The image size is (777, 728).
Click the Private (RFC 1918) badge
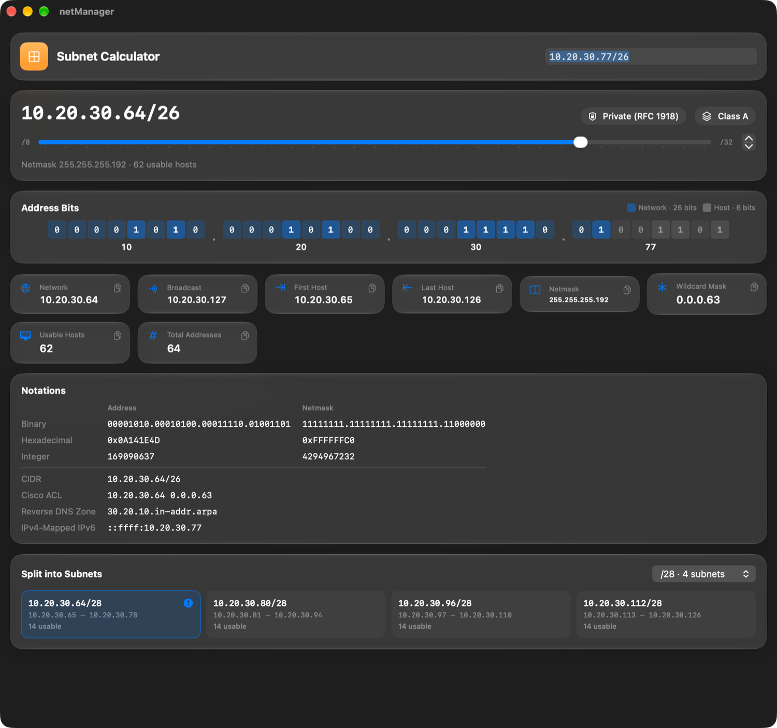coord(633,116)
